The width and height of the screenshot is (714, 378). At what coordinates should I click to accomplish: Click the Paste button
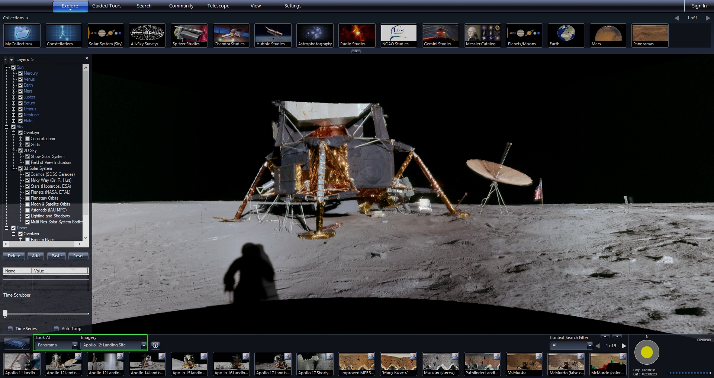pos(57,256)
